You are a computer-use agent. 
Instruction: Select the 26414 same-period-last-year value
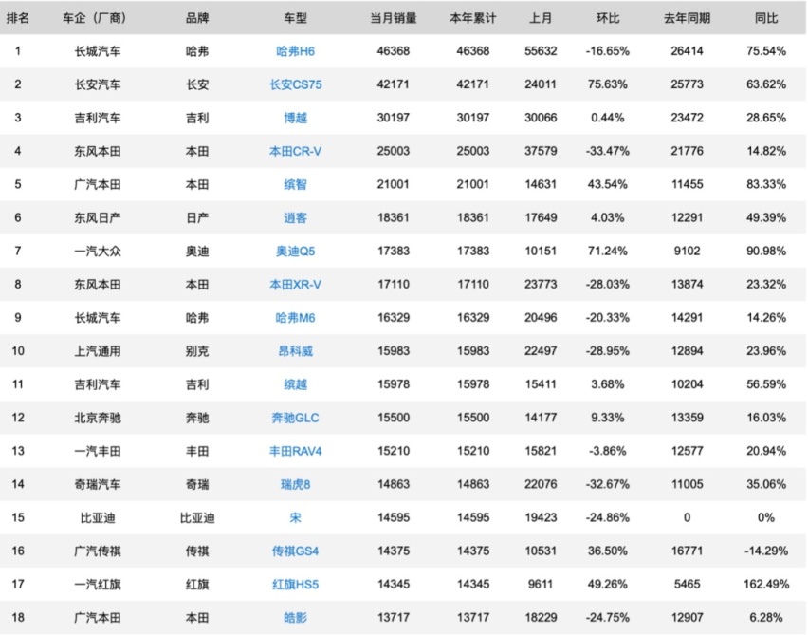(x=687, y=51)
